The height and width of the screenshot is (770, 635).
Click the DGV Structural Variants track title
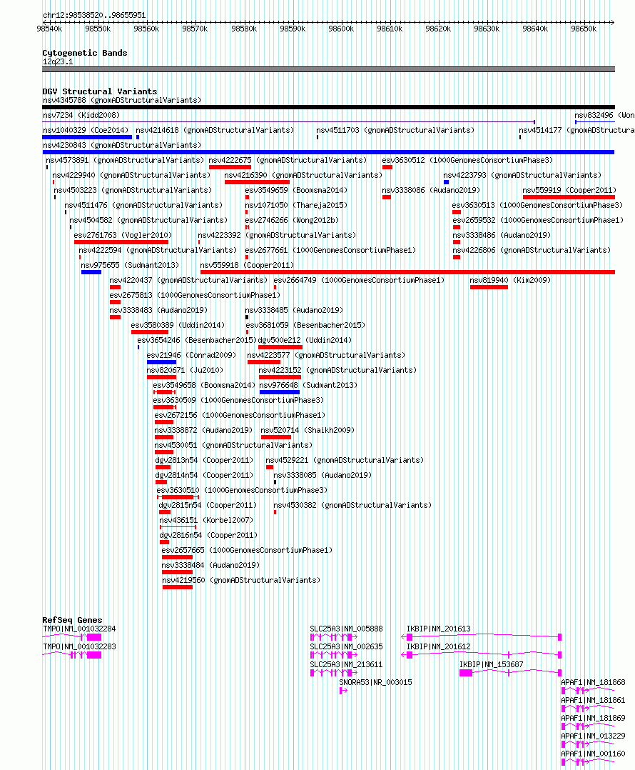(x=100, y=91)
